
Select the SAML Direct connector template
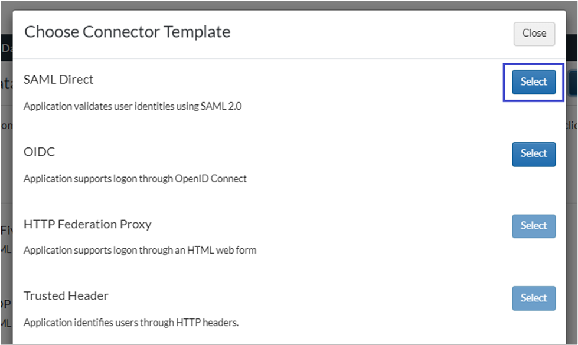coord(534,82)
